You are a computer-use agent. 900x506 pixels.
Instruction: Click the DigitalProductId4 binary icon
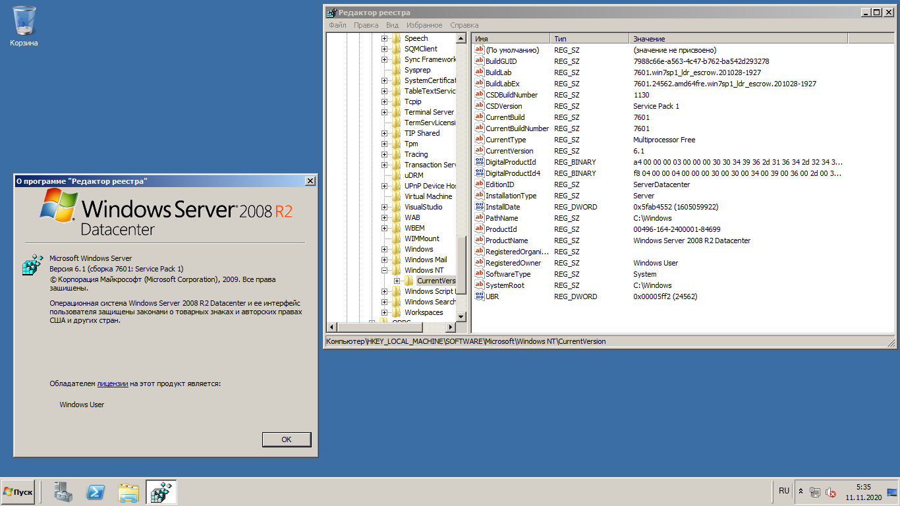pos(479,173)
